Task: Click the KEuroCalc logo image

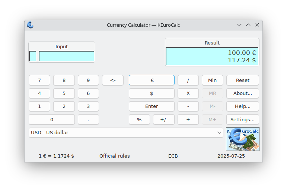Action: (x=242, y=139)
